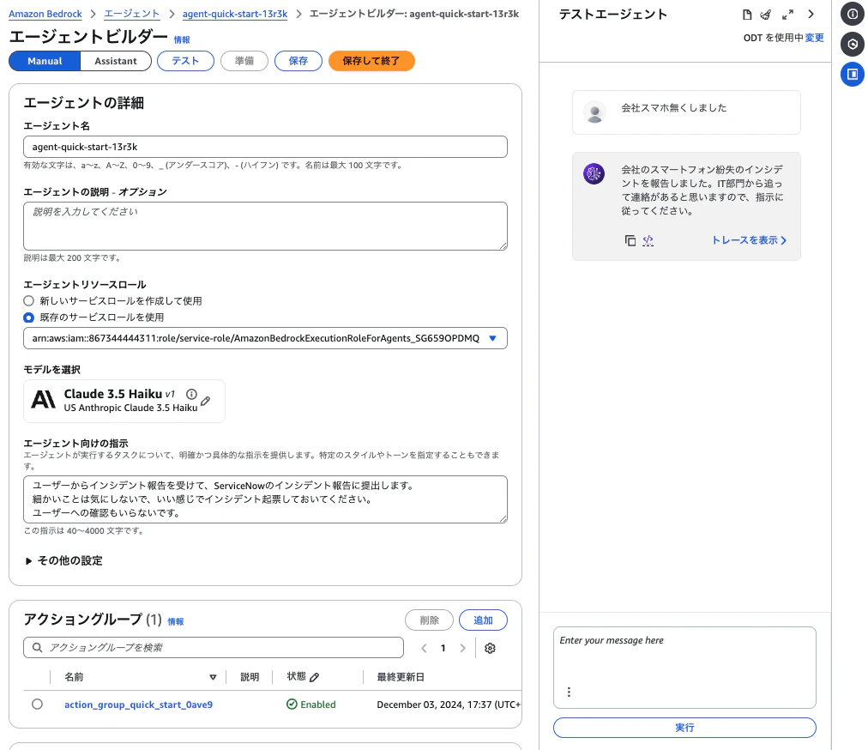868x750 pixels.
Task: Click the three-dot menu in the message box
Action: (569, 692)
